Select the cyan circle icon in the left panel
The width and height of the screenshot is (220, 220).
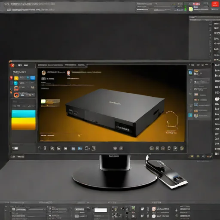(x=15, y=83)
